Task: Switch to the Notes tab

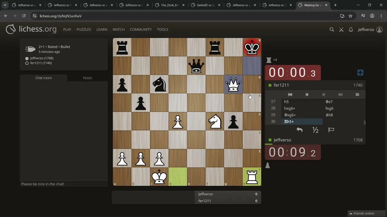Action: click(88, 78)
